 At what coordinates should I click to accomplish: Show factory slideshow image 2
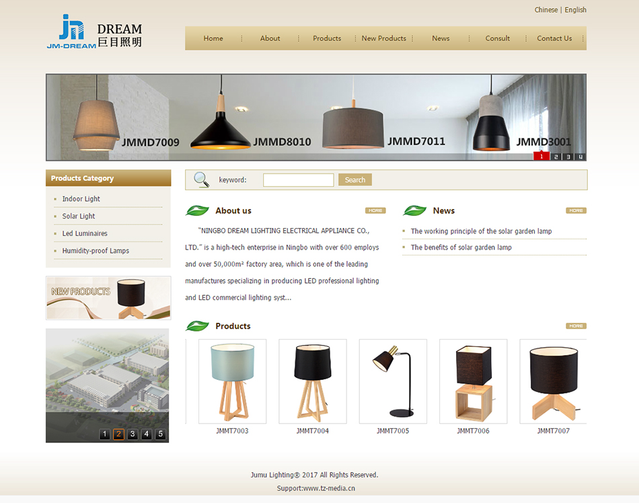[x=118, y=434]
